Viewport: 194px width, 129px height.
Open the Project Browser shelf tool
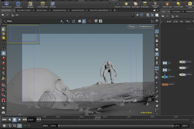(x=30, y=5)
